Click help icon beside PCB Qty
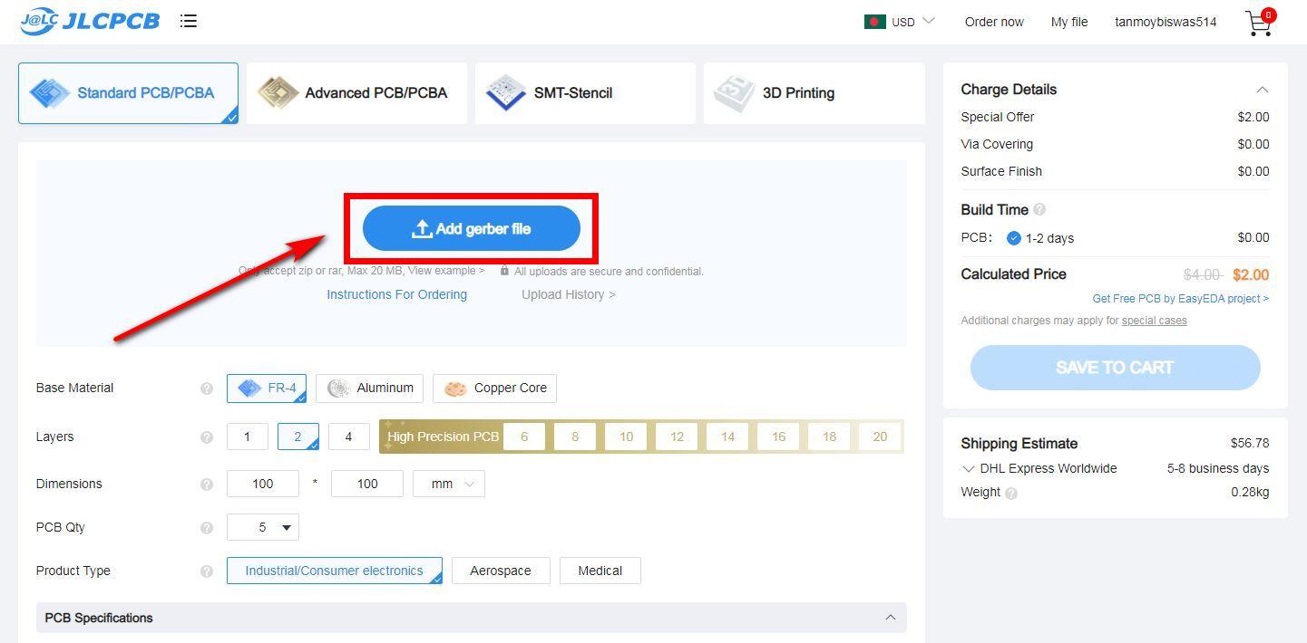Viewport: 1307px width, 643px height. click(207, 528)
